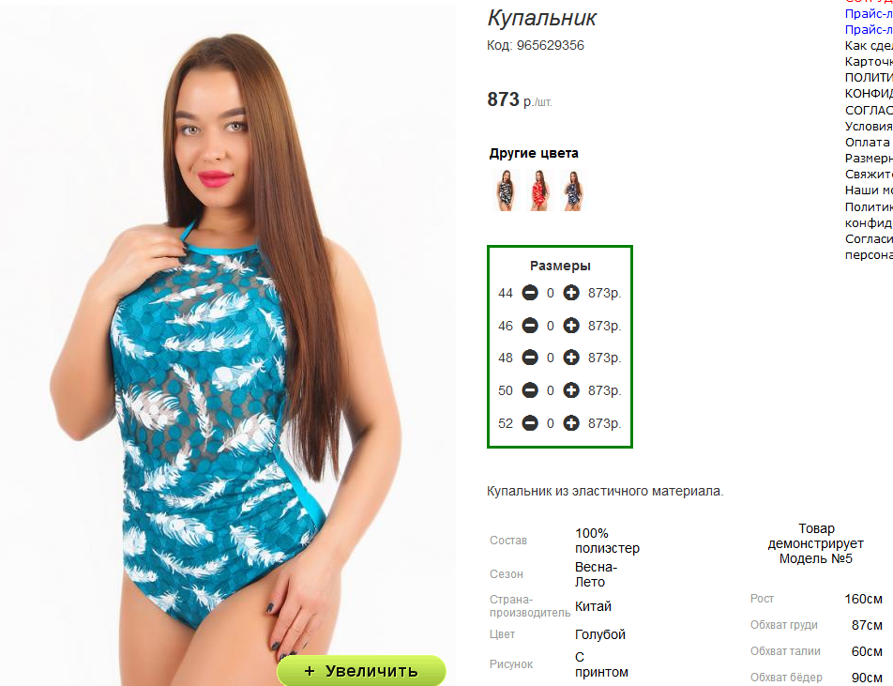
Task: Add one item of size 48
Action: coord(570,358)
